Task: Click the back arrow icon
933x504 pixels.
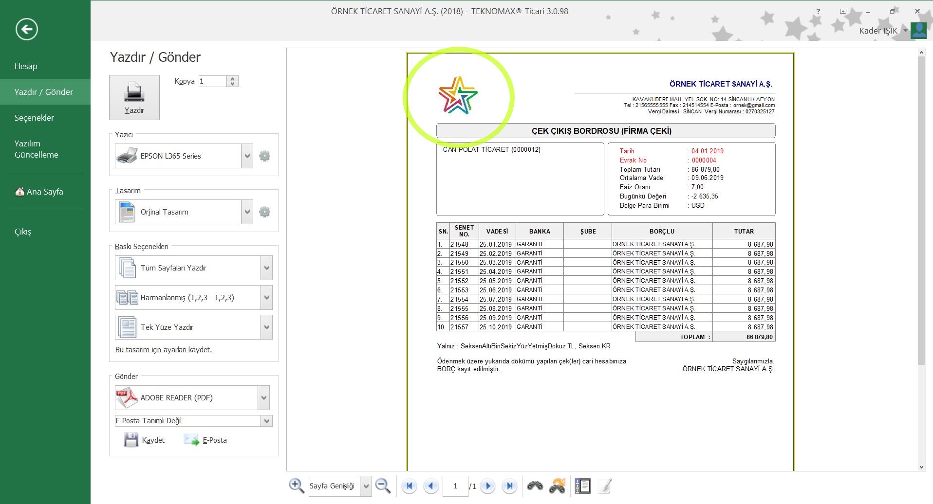Action: pyautogui.click(x=26, y=29)
